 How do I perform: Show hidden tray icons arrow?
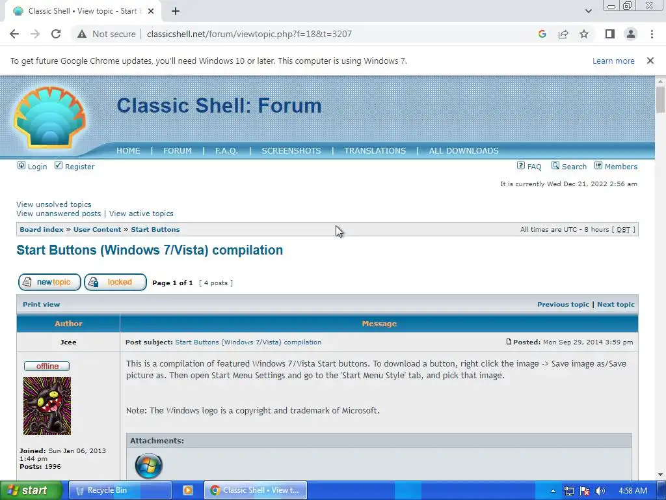point(553,491)
